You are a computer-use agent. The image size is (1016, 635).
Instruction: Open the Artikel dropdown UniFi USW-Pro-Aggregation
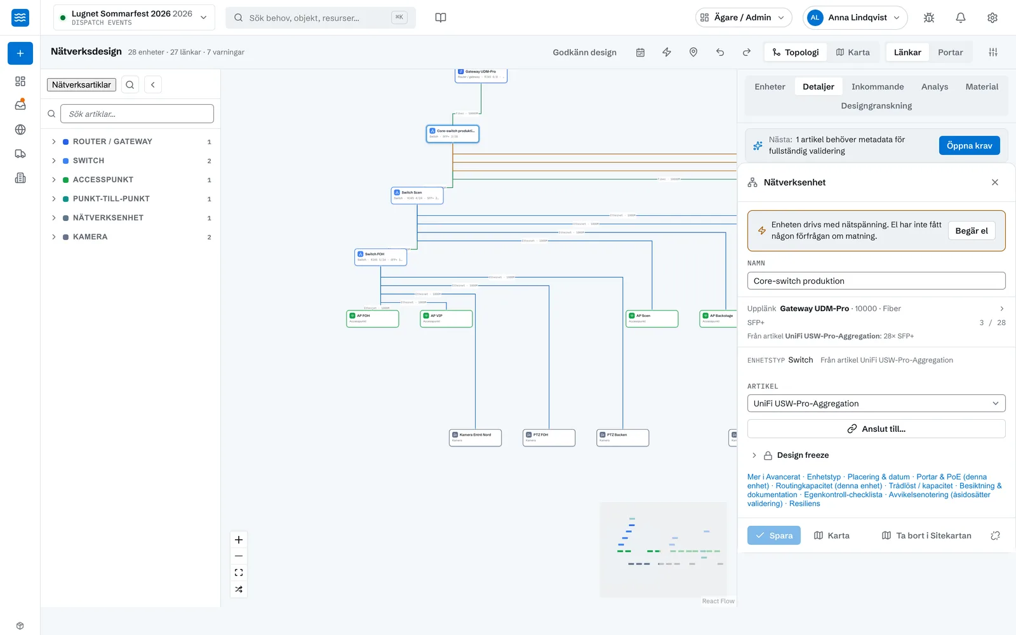point(876,403)
